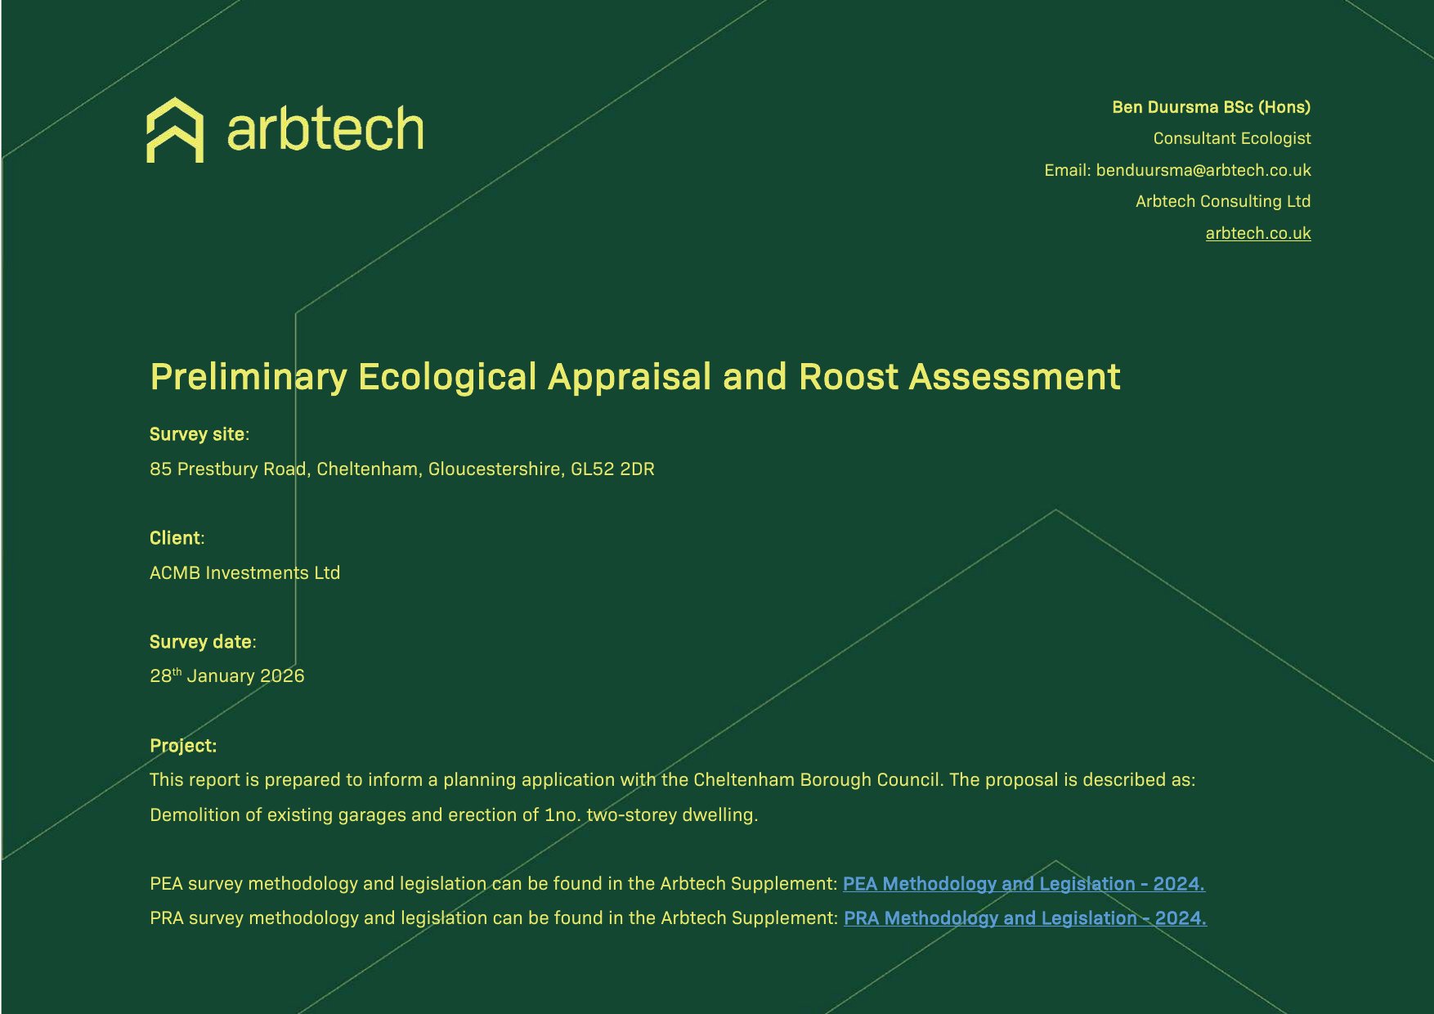Click the Survey date label
This screenshot has width=1434, height=1014.
click(x=201, y=642)
